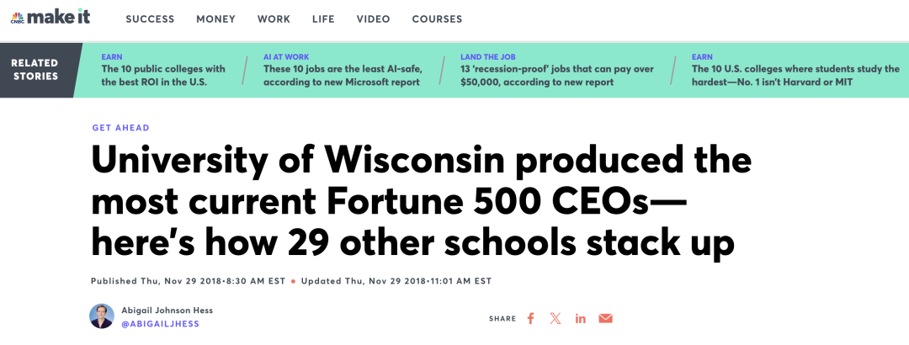The image size is (909, 345).
Task: Read story about least AI-safe jobs
Action: click(343, 76)
